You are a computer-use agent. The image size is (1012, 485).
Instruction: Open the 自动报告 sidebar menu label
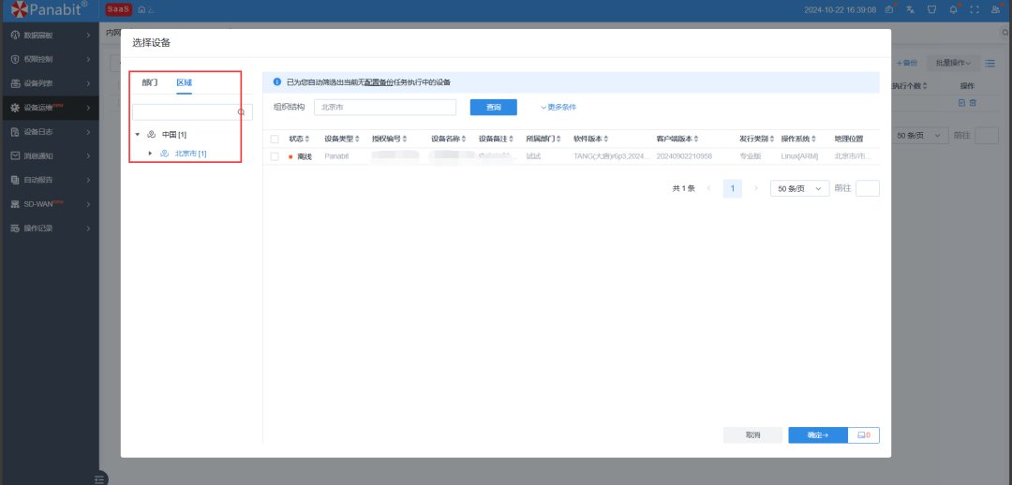tap(38, 180)
